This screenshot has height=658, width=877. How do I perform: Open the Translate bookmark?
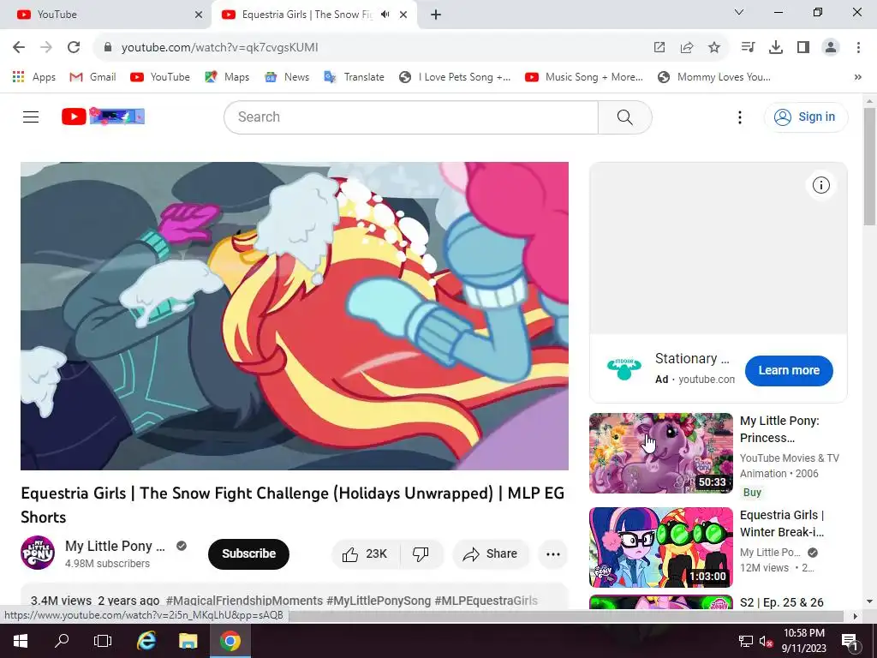(354, 77)
